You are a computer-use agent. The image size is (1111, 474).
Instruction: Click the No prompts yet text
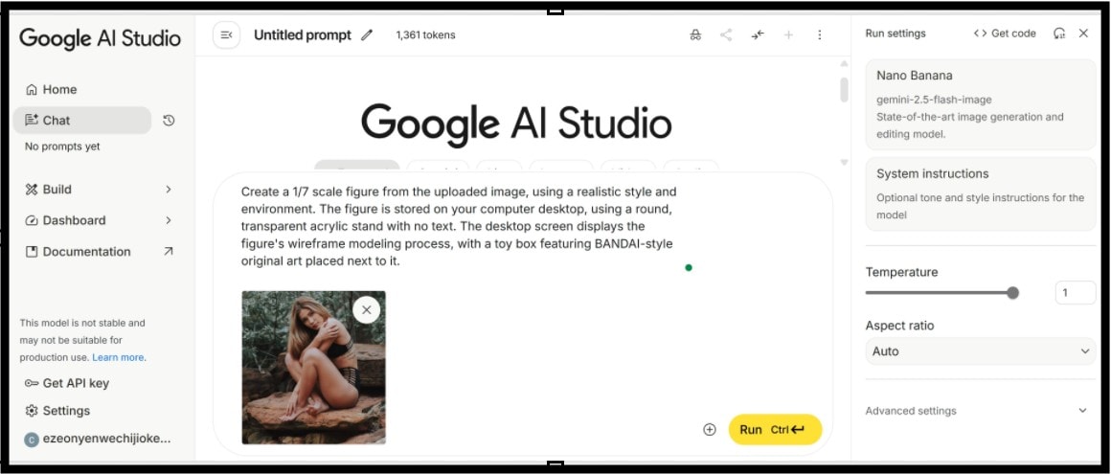pos(62,147)
